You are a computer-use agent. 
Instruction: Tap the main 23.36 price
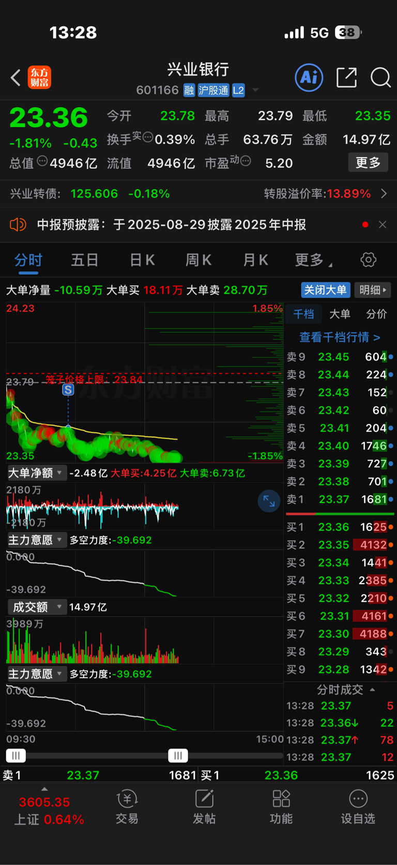coord(49,118)
